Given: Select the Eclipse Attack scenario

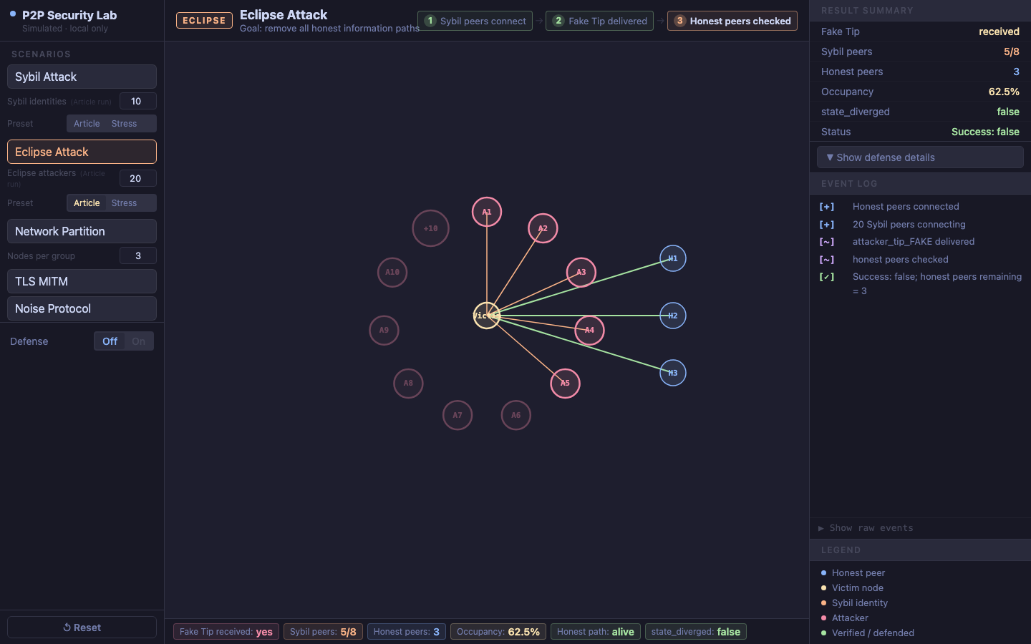Looking at the screenshot, I should point(82,152).
